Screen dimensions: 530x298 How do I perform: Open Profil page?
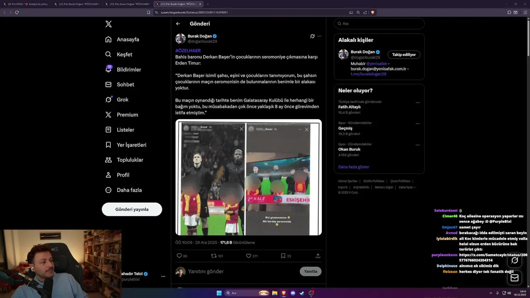pos(117,175)
